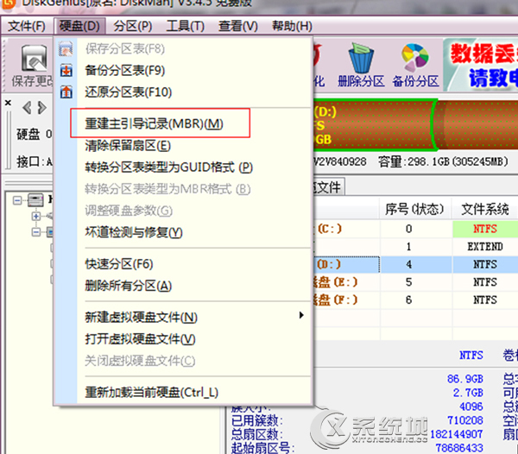The image size is (518, 454).
Task: Click the backup partition table icon
Action: coord(66,70)
